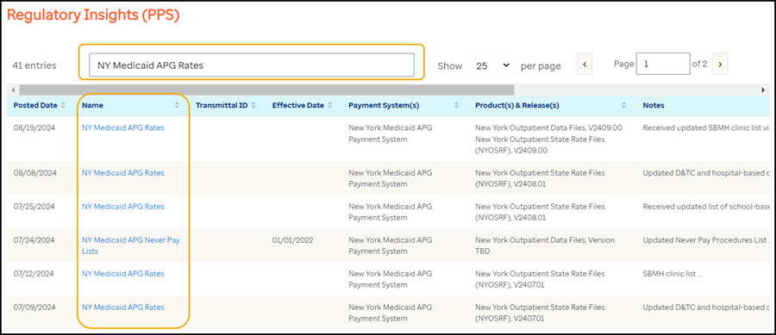776x335 pixels.
Task: Open NY Medicaid APG Rates link dated 07/09/2024
Action: click(123, 307)
